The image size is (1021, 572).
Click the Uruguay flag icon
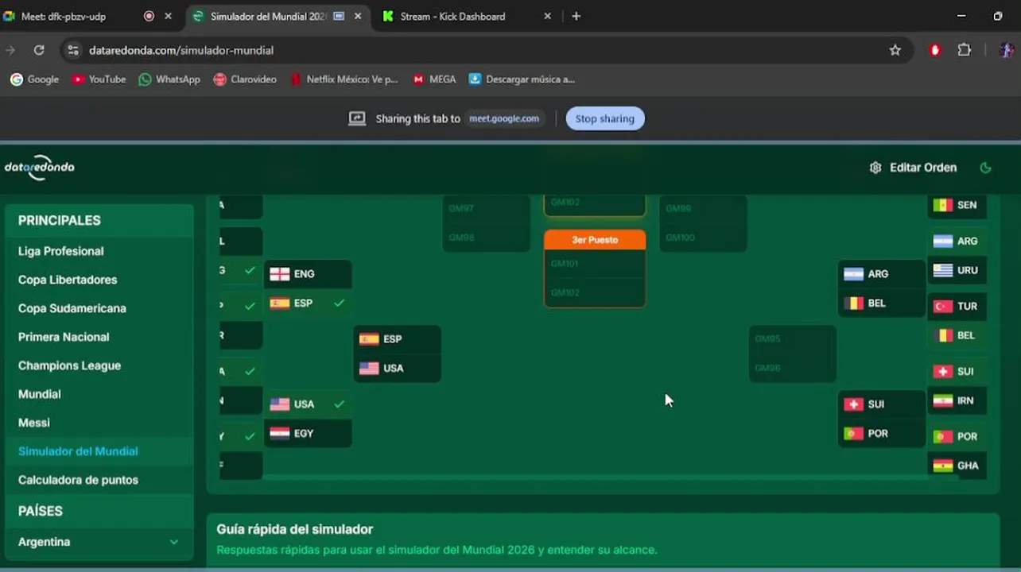click(943, 270)
